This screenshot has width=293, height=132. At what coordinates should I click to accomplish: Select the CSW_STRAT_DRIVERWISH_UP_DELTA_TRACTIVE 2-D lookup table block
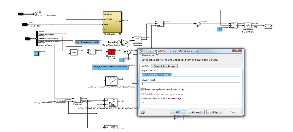(110, 102)
